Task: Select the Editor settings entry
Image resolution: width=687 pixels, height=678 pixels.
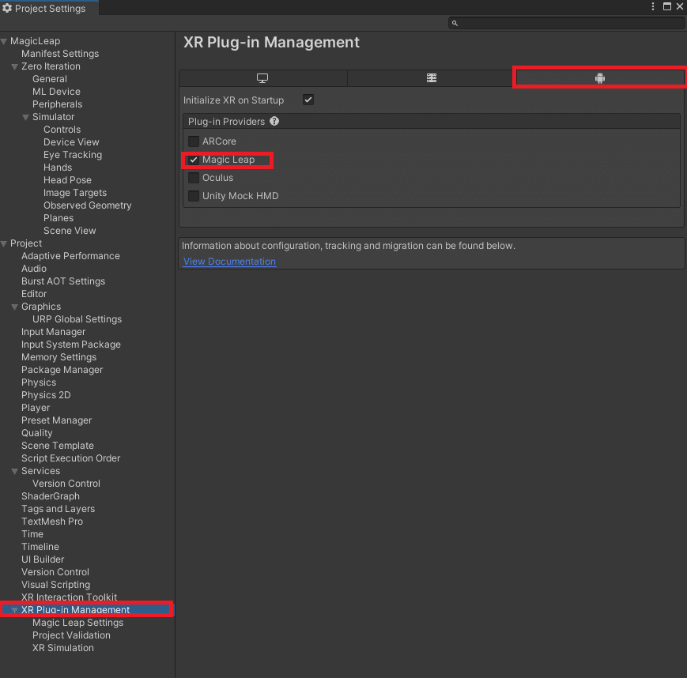Action: 34,294
